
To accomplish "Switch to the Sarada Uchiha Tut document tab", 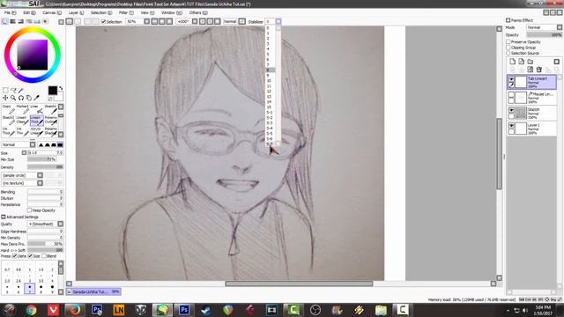I will 93,291.
